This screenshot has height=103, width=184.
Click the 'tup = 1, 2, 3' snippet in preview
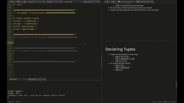coord(121,61)
